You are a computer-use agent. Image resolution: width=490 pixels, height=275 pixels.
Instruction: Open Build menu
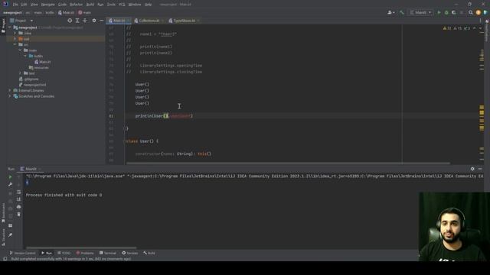coord(90,5)
